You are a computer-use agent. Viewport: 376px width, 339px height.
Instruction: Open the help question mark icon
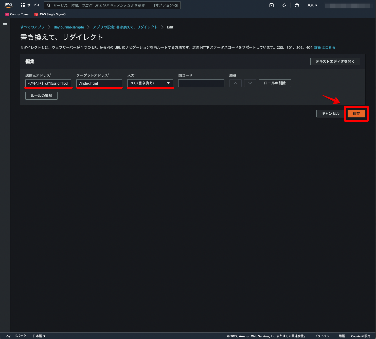[297, 5]
